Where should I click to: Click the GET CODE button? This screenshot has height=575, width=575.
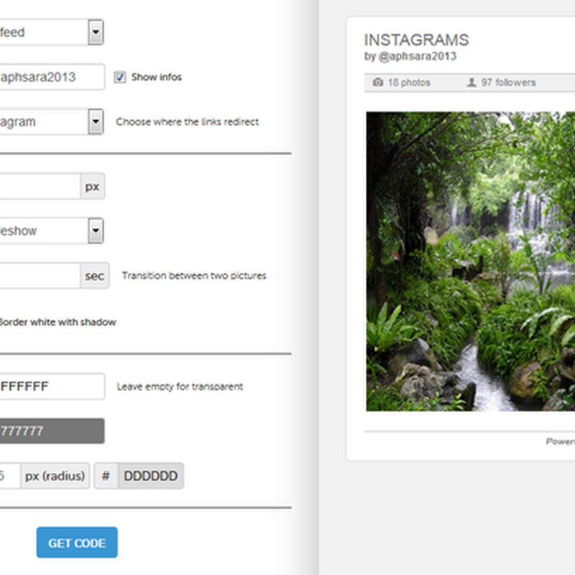coord(77,543)
